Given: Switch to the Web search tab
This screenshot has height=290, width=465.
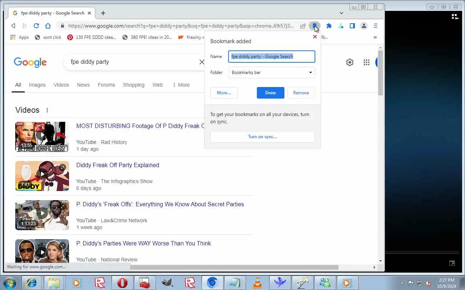Looking at the screenshot, I should [x=158, y=85].
